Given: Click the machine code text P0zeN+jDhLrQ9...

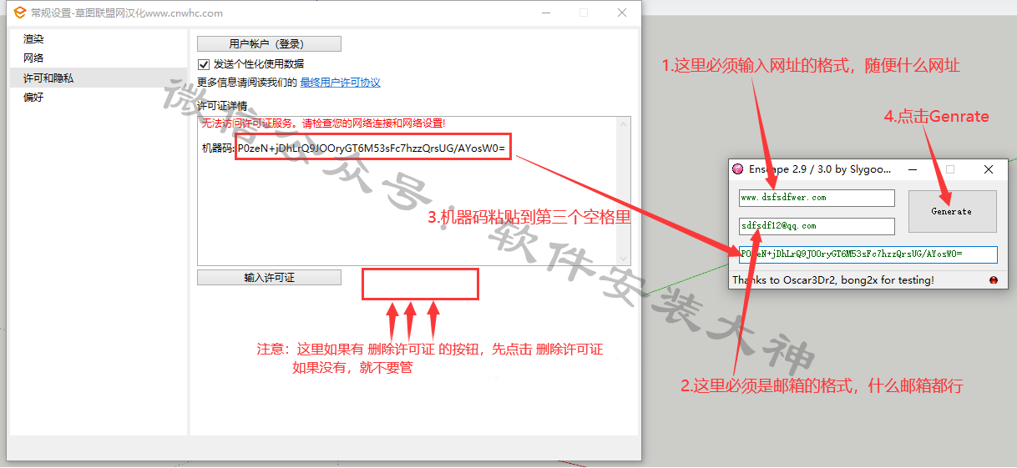Looking at the screenshot, I should click(372, 148).
